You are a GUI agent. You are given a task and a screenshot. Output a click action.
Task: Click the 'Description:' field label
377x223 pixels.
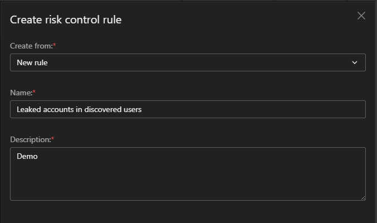pos(30,139)
